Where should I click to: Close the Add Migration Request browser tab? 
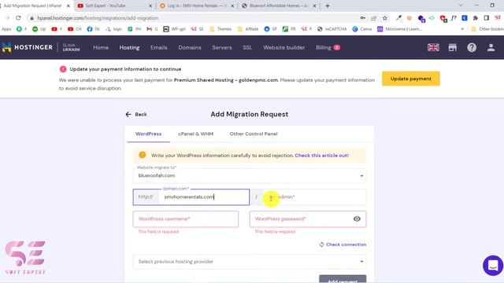coord(69,6)
